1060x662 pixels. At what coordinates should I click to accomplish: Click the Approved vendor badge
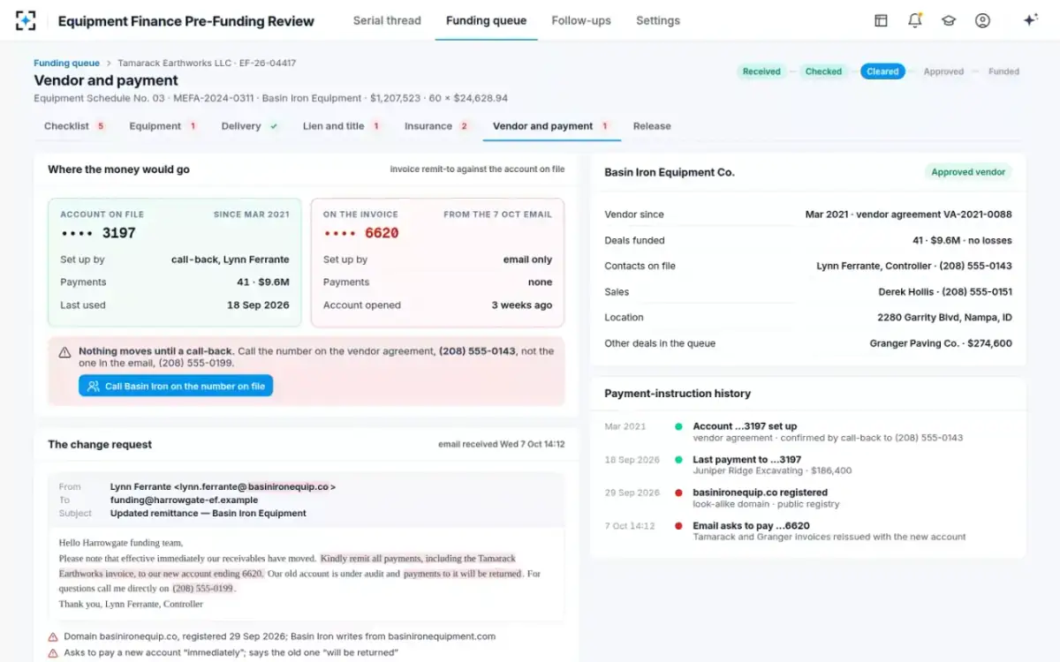tap(968, 172)
